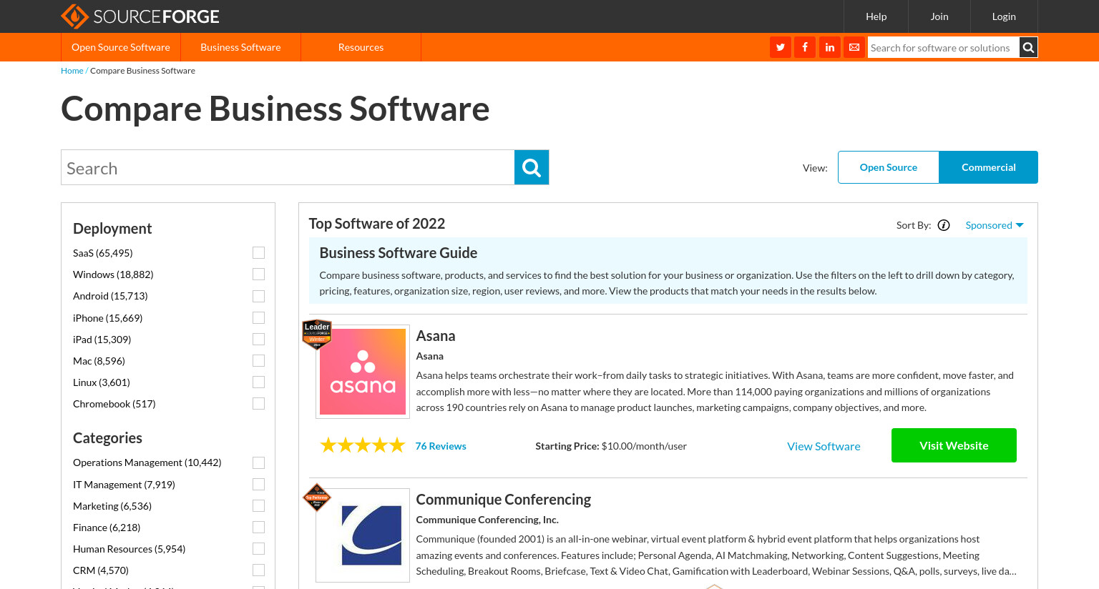The height and width of the screenshot is (589, 1099).
Task: Open the Sponsored sort dropdown
Action: 995,225
